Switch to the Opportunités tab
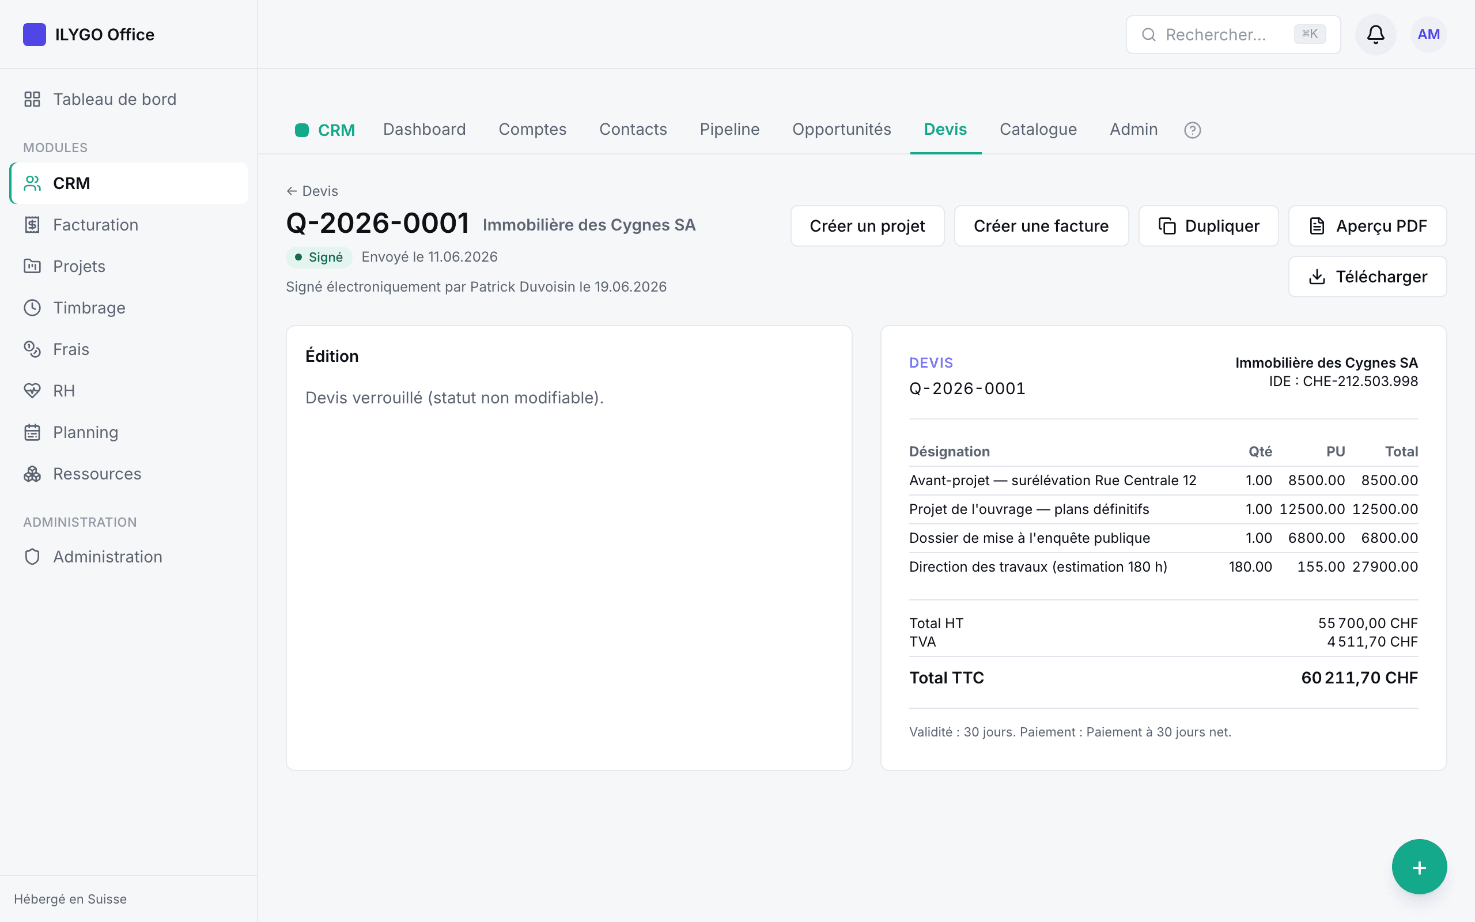Image resolution: width=1475 pixels, height=922 pixels. (841, 129)
